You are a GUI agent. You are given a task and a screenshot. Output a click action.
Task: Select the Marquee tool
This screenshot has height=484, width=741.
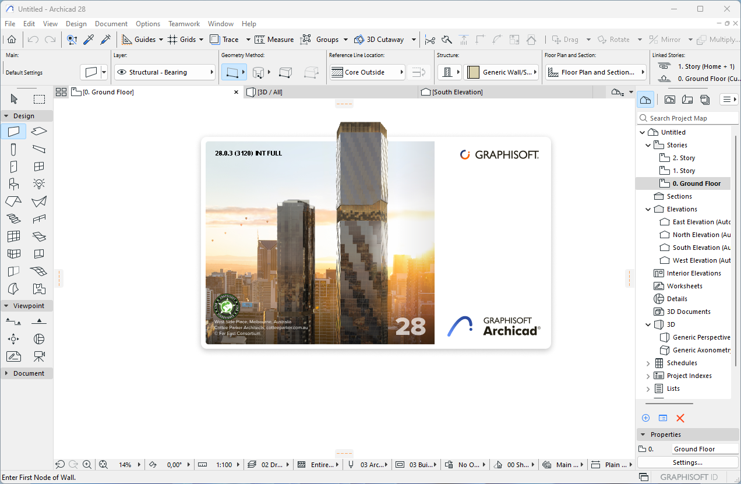coord(39,99)
